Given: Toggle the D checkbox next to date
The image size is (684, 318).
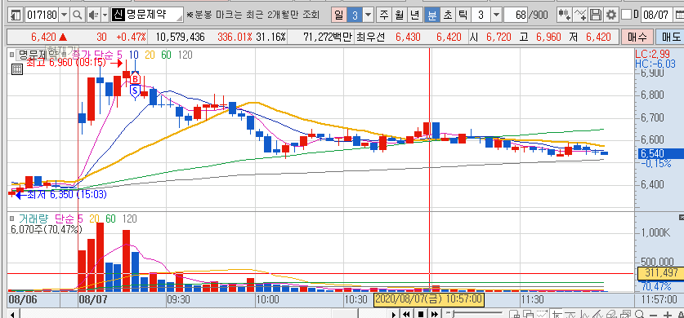Looking at the screenshot, I should [626, 15].
